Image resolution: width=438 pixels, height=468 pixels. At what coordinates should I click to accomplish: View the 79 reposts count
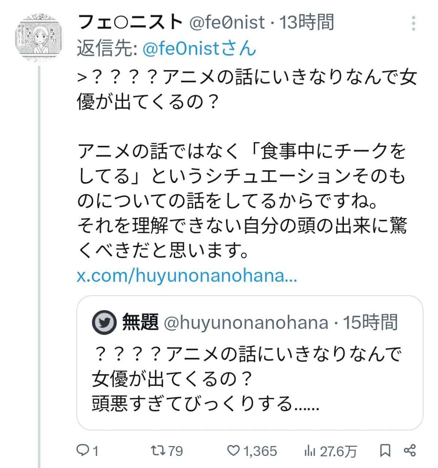click(x=176, y=451)
